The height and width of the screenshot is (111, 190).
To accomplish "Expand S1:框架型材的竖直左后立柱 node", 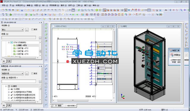I will pyautogui.click(x=9, y=95).
